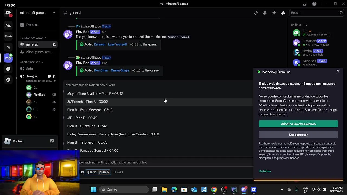The height and width of the screenshot is (195, 347).
Task: Open Hydra bot in member list
Action: point(316,53)
